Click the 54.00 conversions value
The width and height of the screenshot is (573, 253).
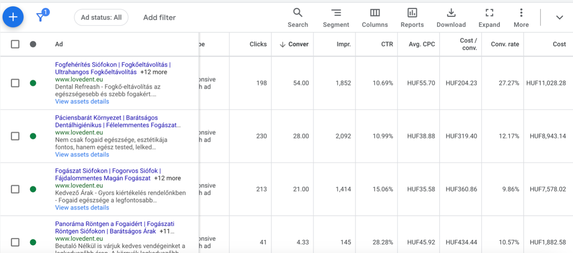tap(301, 83)
